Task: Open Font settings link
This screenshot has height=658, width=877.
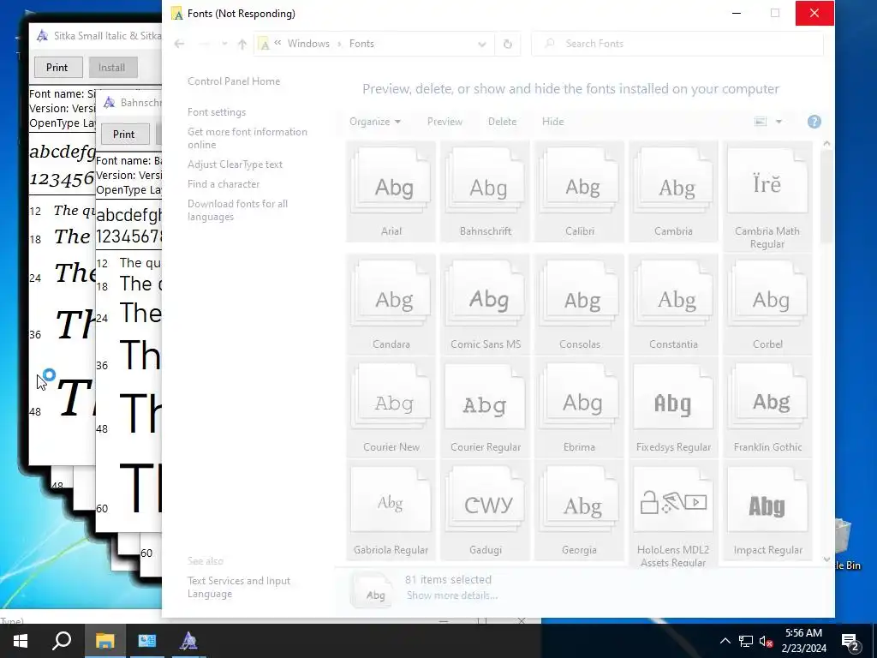Action: tap(217, 112)
